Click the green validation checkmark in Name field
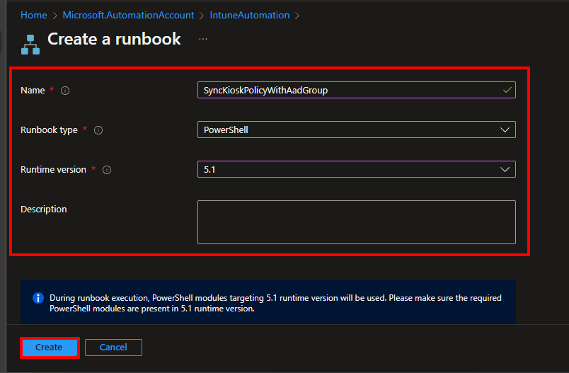Image resolution: width=569 pixels, height=373 pixels. point(507,90)
